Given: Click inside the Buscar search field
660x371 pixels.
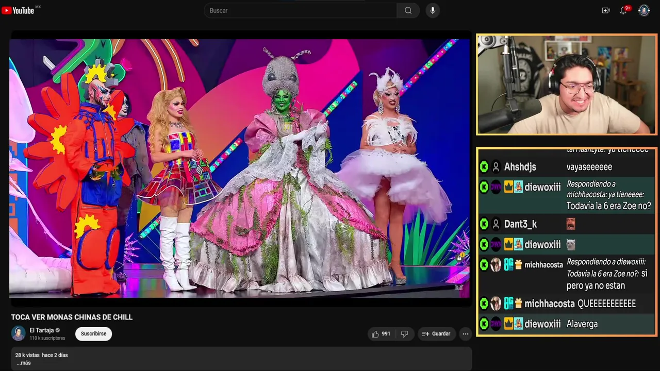Looking at the screenshot, I should [300, 10].
